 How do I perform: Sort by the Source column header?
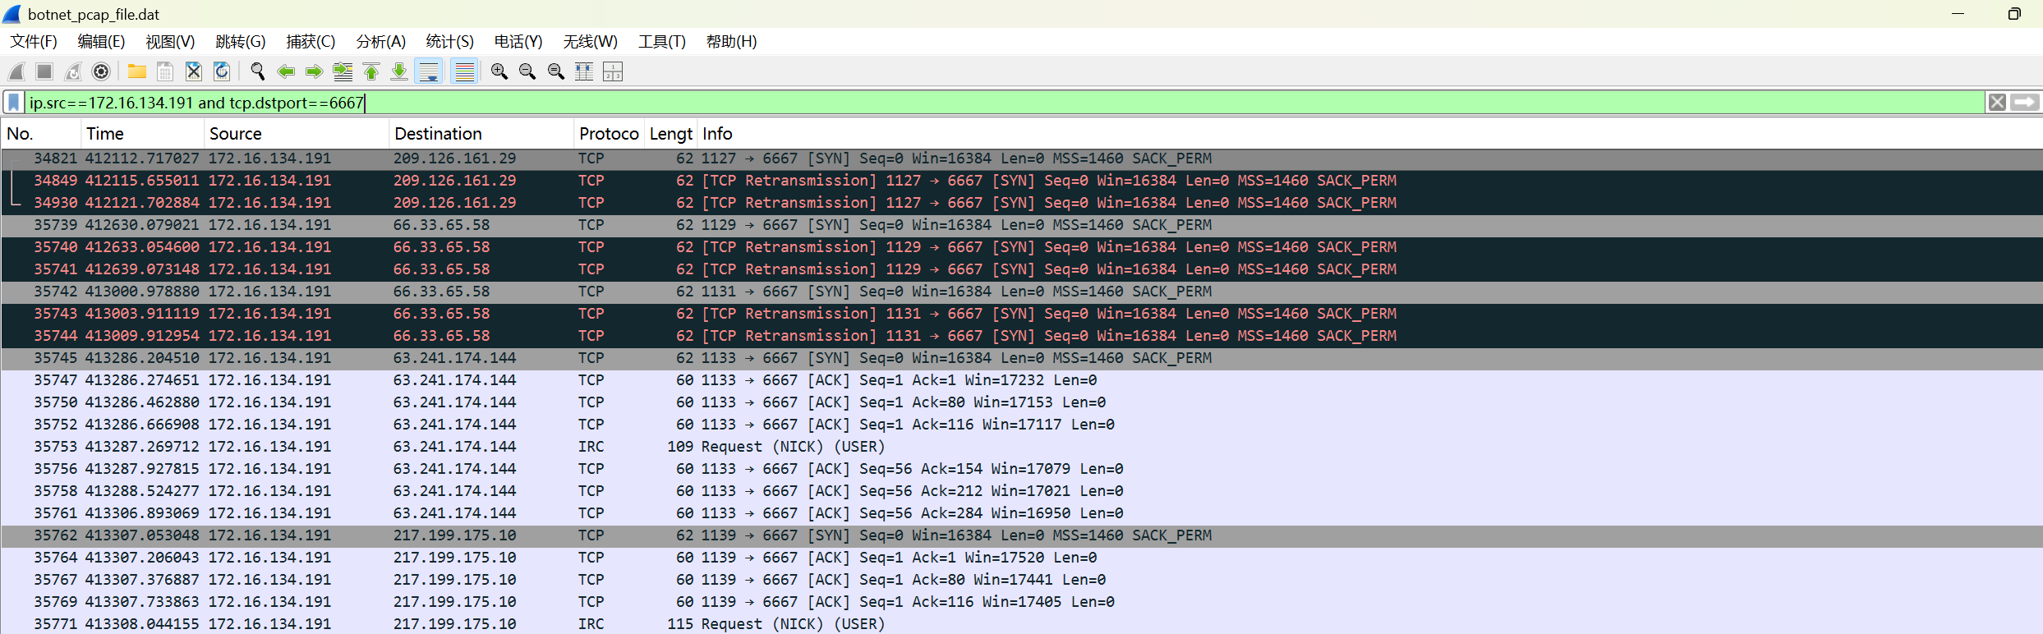[296, 134]
